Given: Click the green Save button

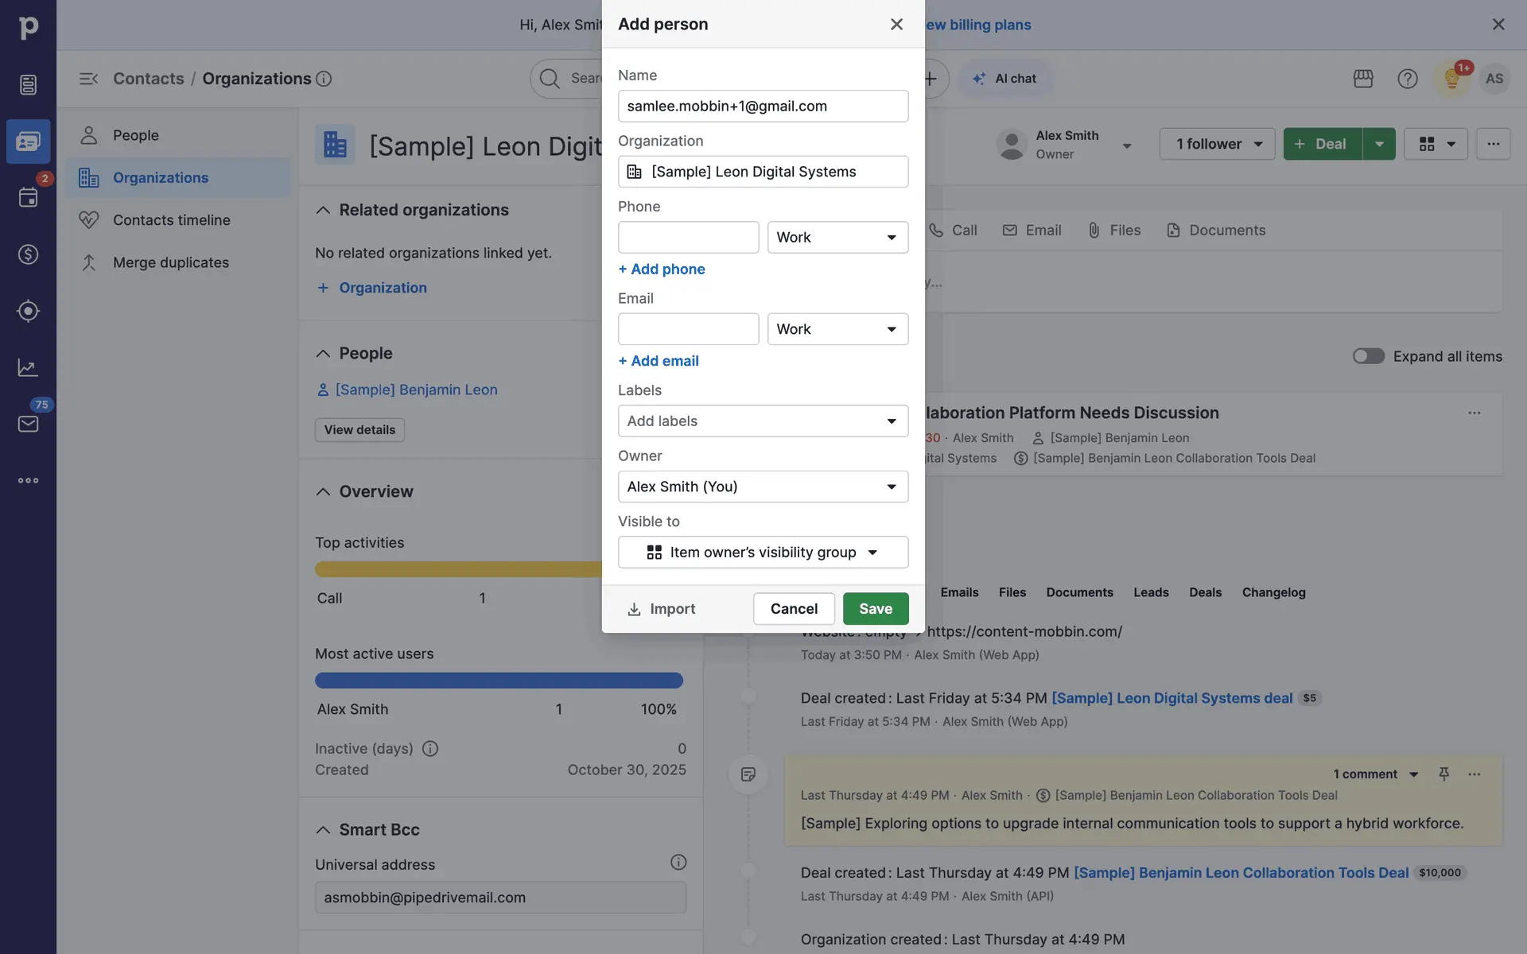Looking at the screenshot, I should (x=875, y=609).
